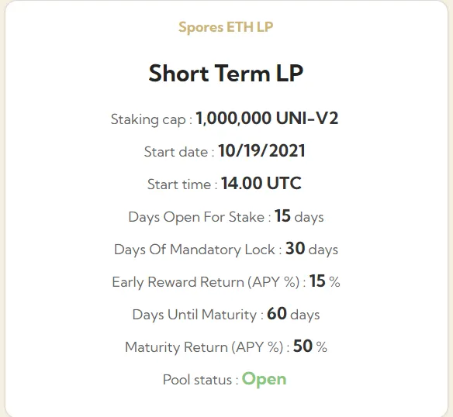453x417 pixels.
Task: Select the 14.00 UTC time value
Action: pyautogui.click(x=261, y=184)
